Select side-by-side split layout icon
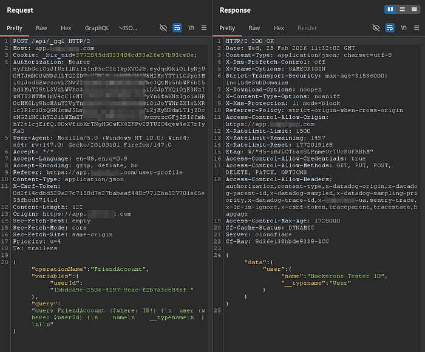425x352 pixels. click(390, 10)
